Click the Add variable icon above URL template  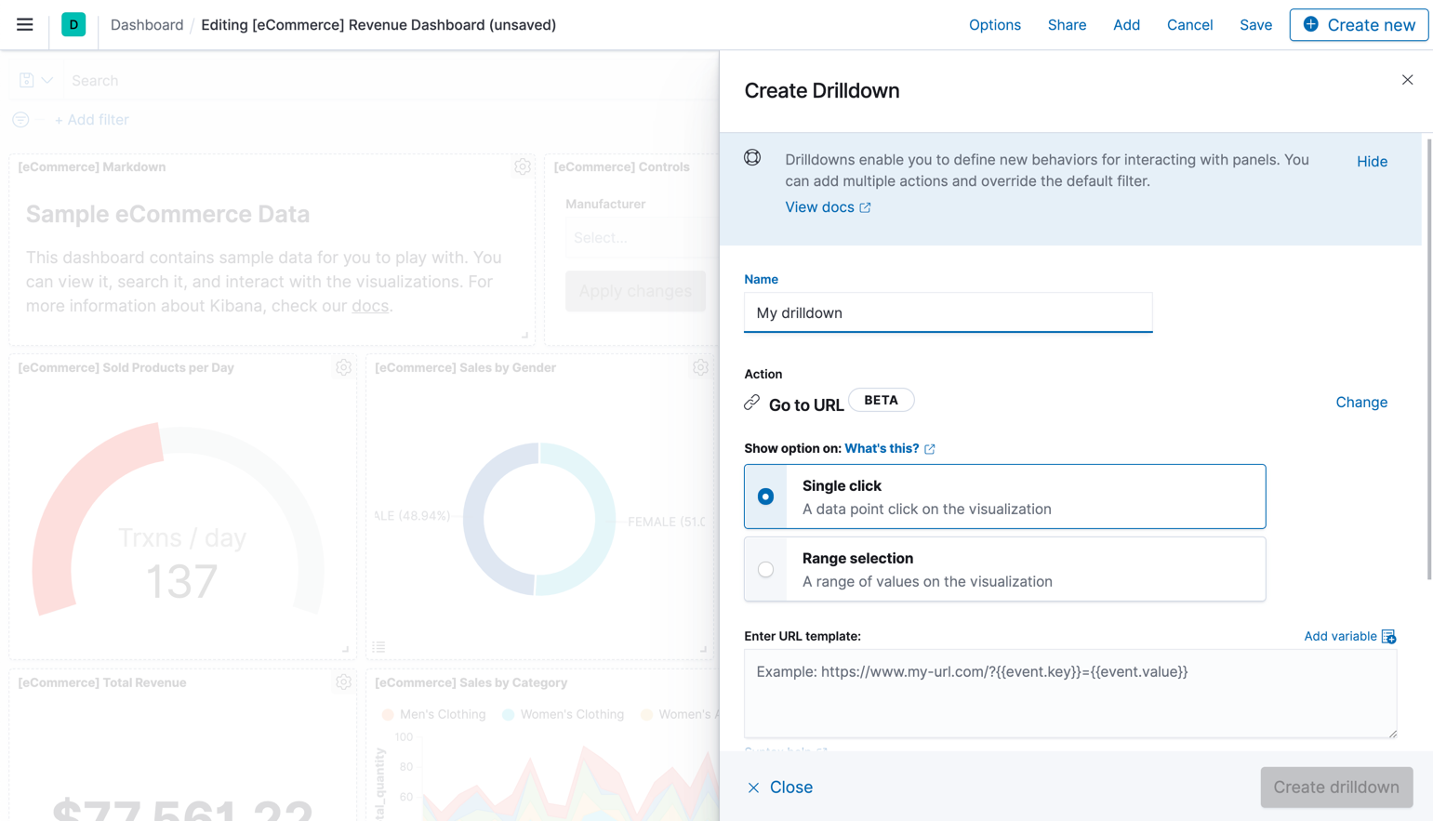pos(1389,636)
